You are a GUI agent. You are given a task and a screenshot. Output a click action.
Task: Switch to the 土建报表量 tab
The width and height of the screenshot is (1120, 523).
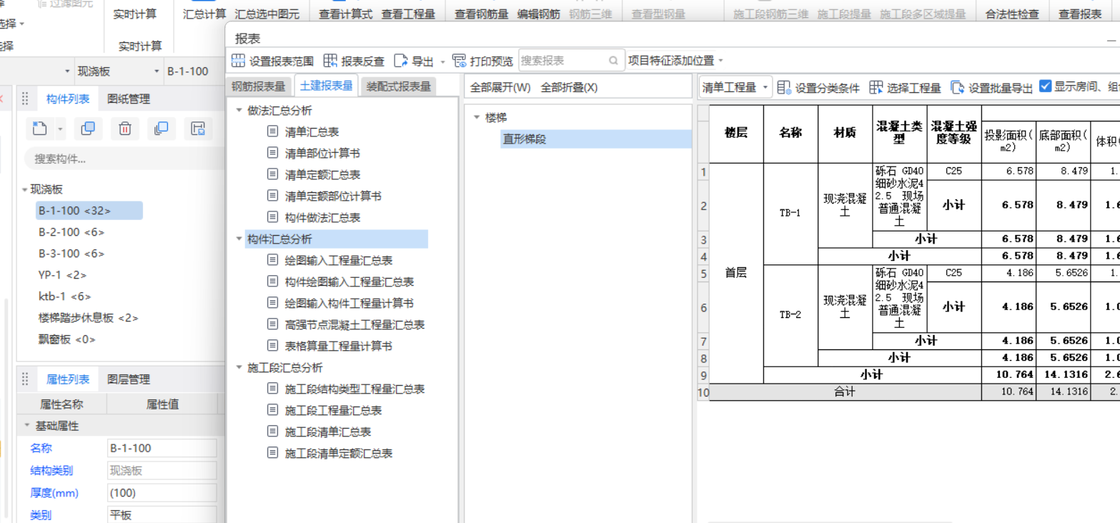[x=326, y=86]
